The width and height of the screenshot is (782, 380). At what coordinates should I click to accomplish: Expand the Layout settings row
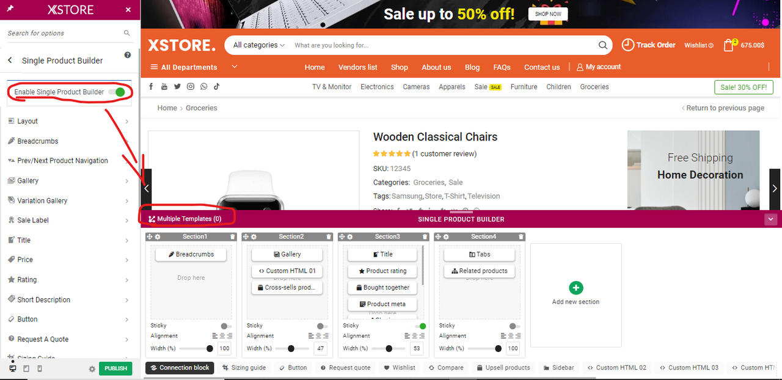68,121
